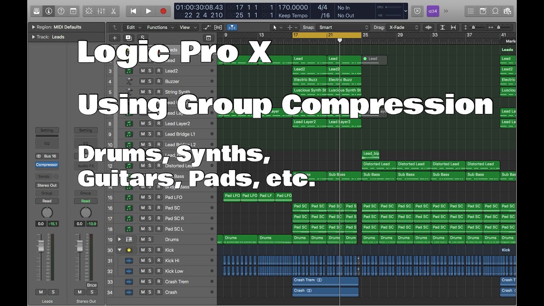The width and height of the screenshot is (544, 306).
Task: Start playback with the Play button
Action: tap(148, 11)
